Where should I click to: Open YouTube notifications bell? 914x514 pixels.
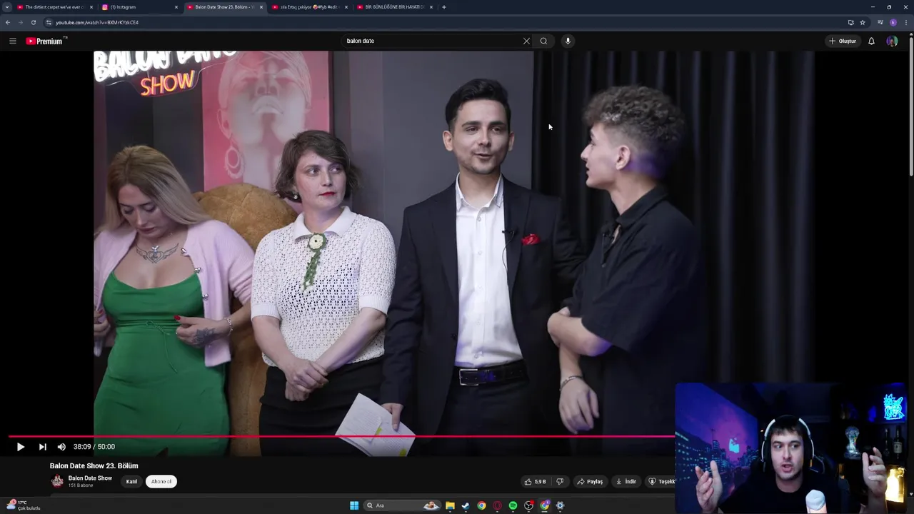871,41
